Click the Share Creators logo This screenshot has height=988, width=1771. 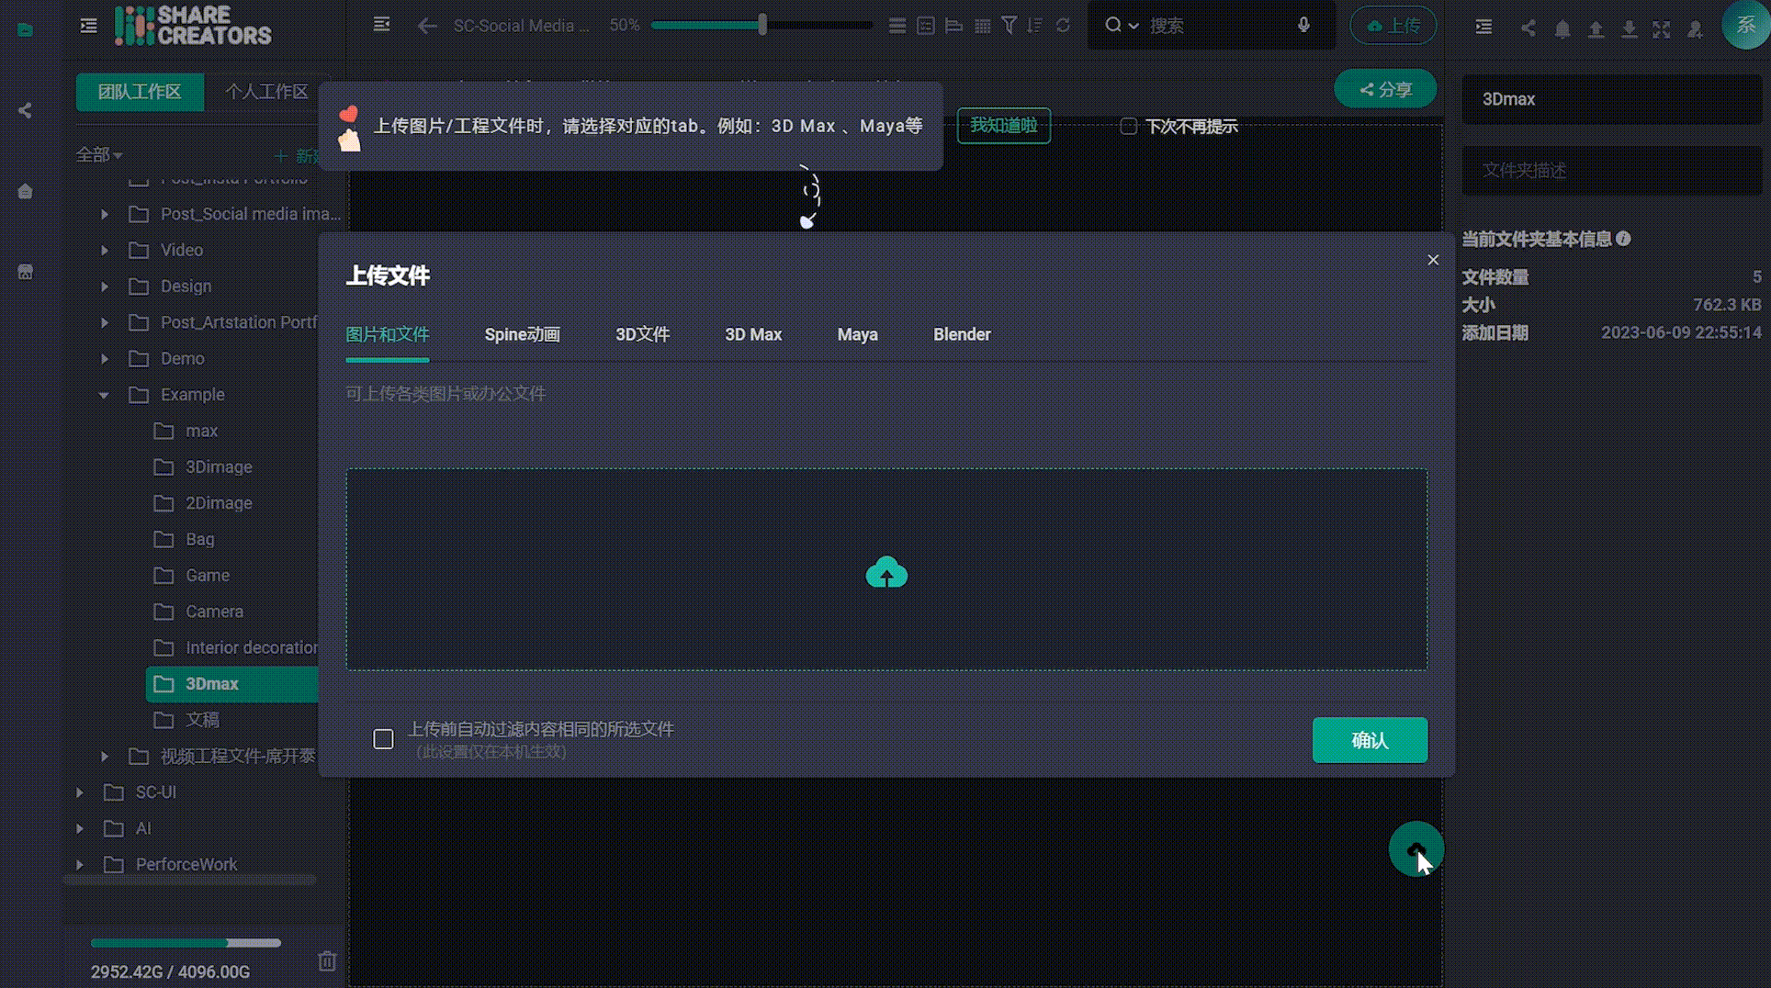[193, 26]
